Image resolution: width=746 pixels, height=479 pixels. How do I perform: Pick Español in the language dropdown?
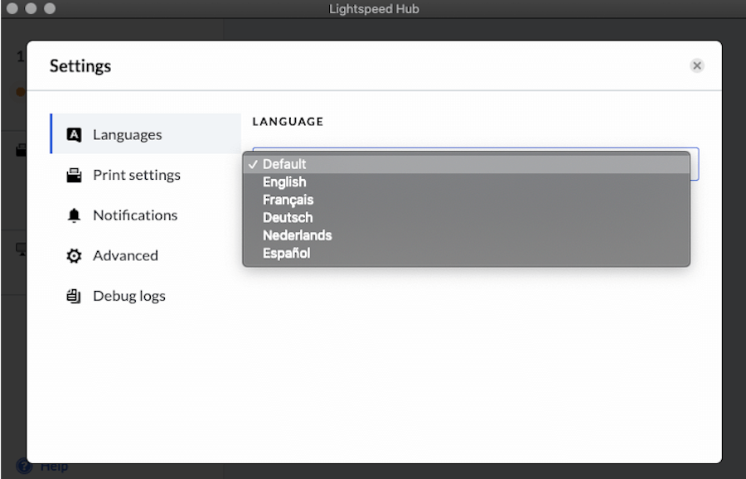tap(286, 253)
